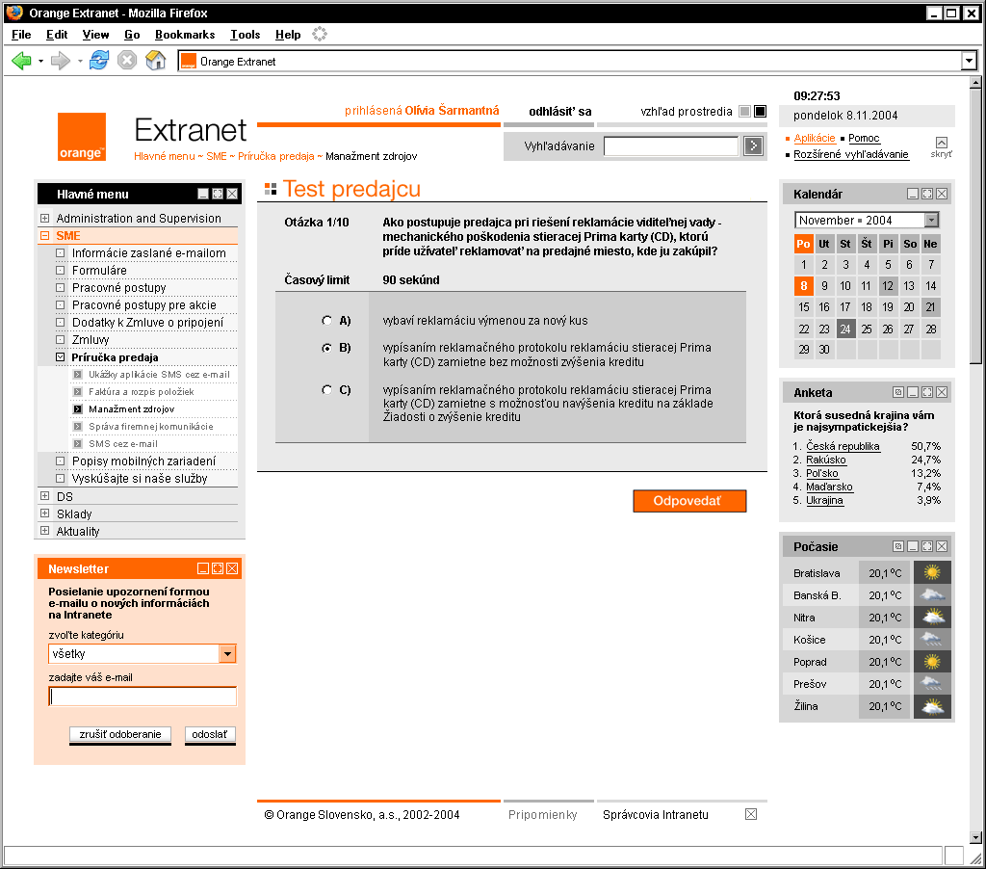Minimize the Kalendár panel
986x869 pixels.
[x=913, y=194]
